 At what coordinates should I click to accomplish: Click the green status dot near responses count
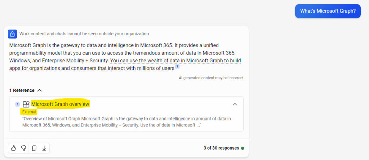[243, 148]
